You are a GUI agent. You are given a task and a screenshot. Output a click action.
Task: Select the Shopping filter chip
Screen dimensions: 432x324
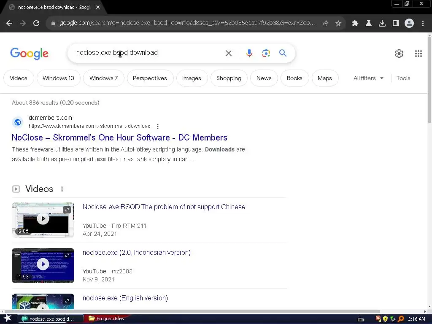point(229,78)
